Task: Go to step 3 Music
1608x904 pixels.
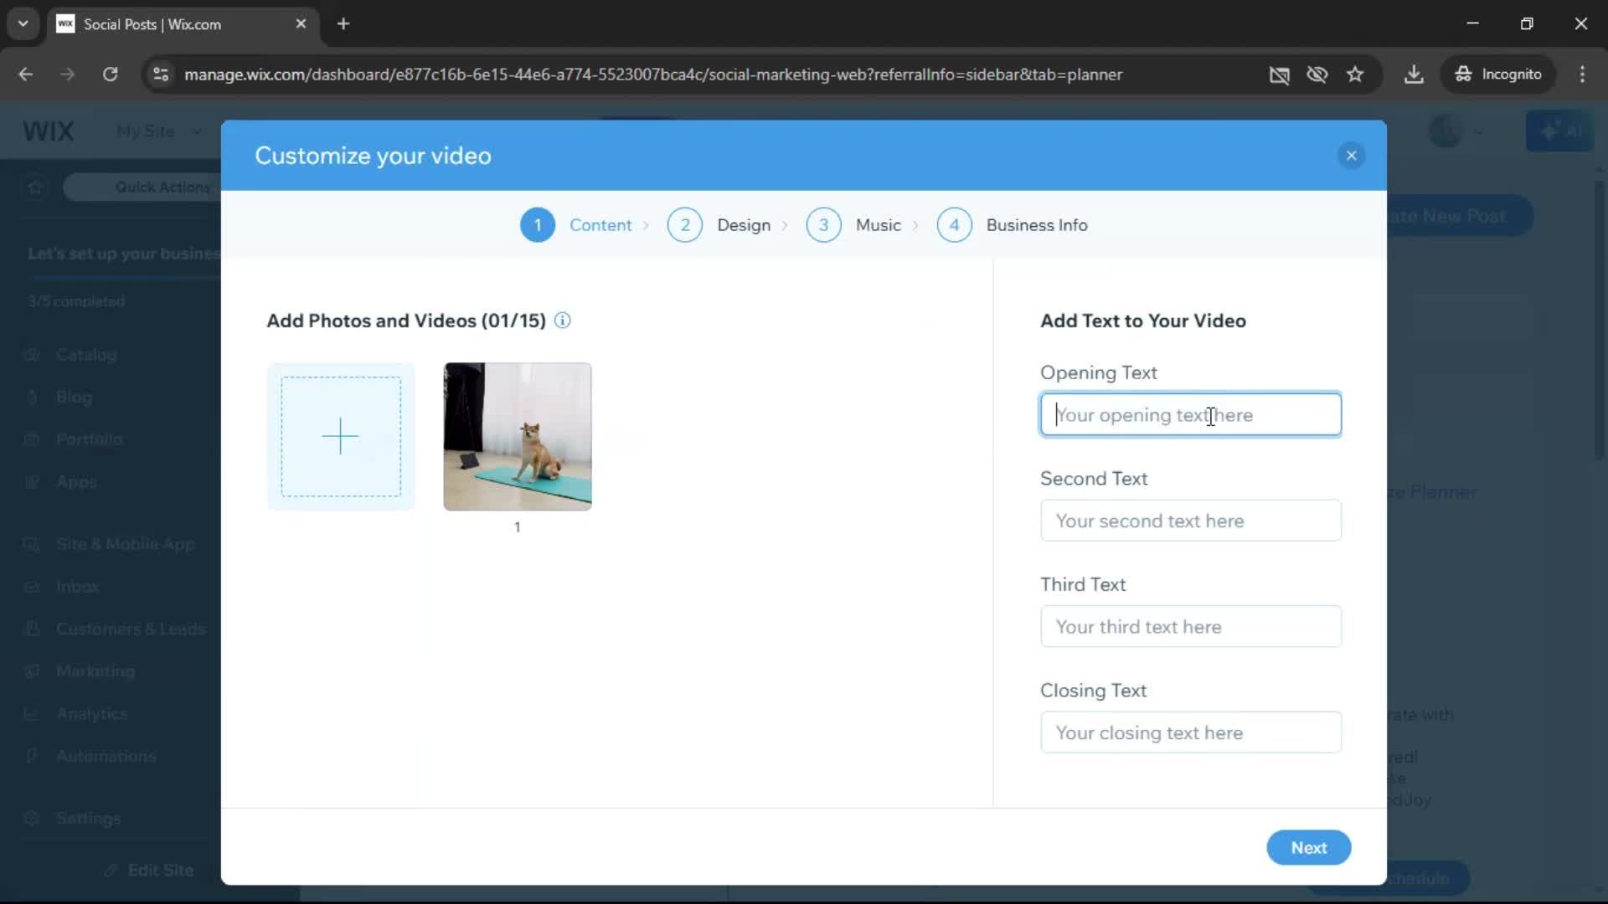Action: tap(853, 225)
